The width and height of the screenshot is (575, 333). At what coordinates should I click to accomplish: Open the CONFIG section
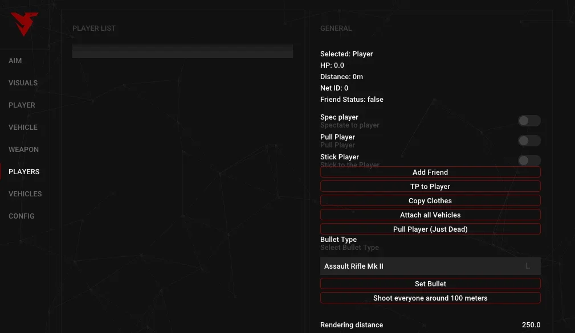(x=22, y=216)
